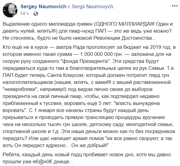Click the "1 000 000 000 грн." amount
This screenshot has width=180, height=166.
[101, 54]
